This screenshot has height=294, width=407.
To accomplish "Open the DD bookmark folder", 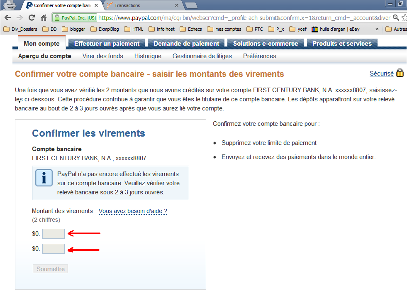I will [x=49, y=29].
